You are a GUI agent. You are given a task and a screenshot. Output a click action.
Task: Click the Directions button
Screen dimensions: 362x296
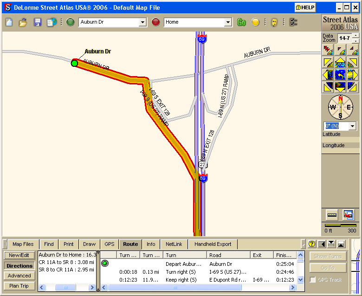click(19, 266)
